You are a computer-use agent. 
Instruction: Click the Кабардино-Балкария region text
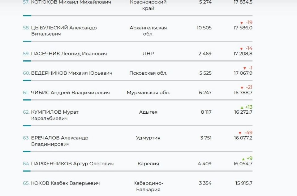coord(148,186)
